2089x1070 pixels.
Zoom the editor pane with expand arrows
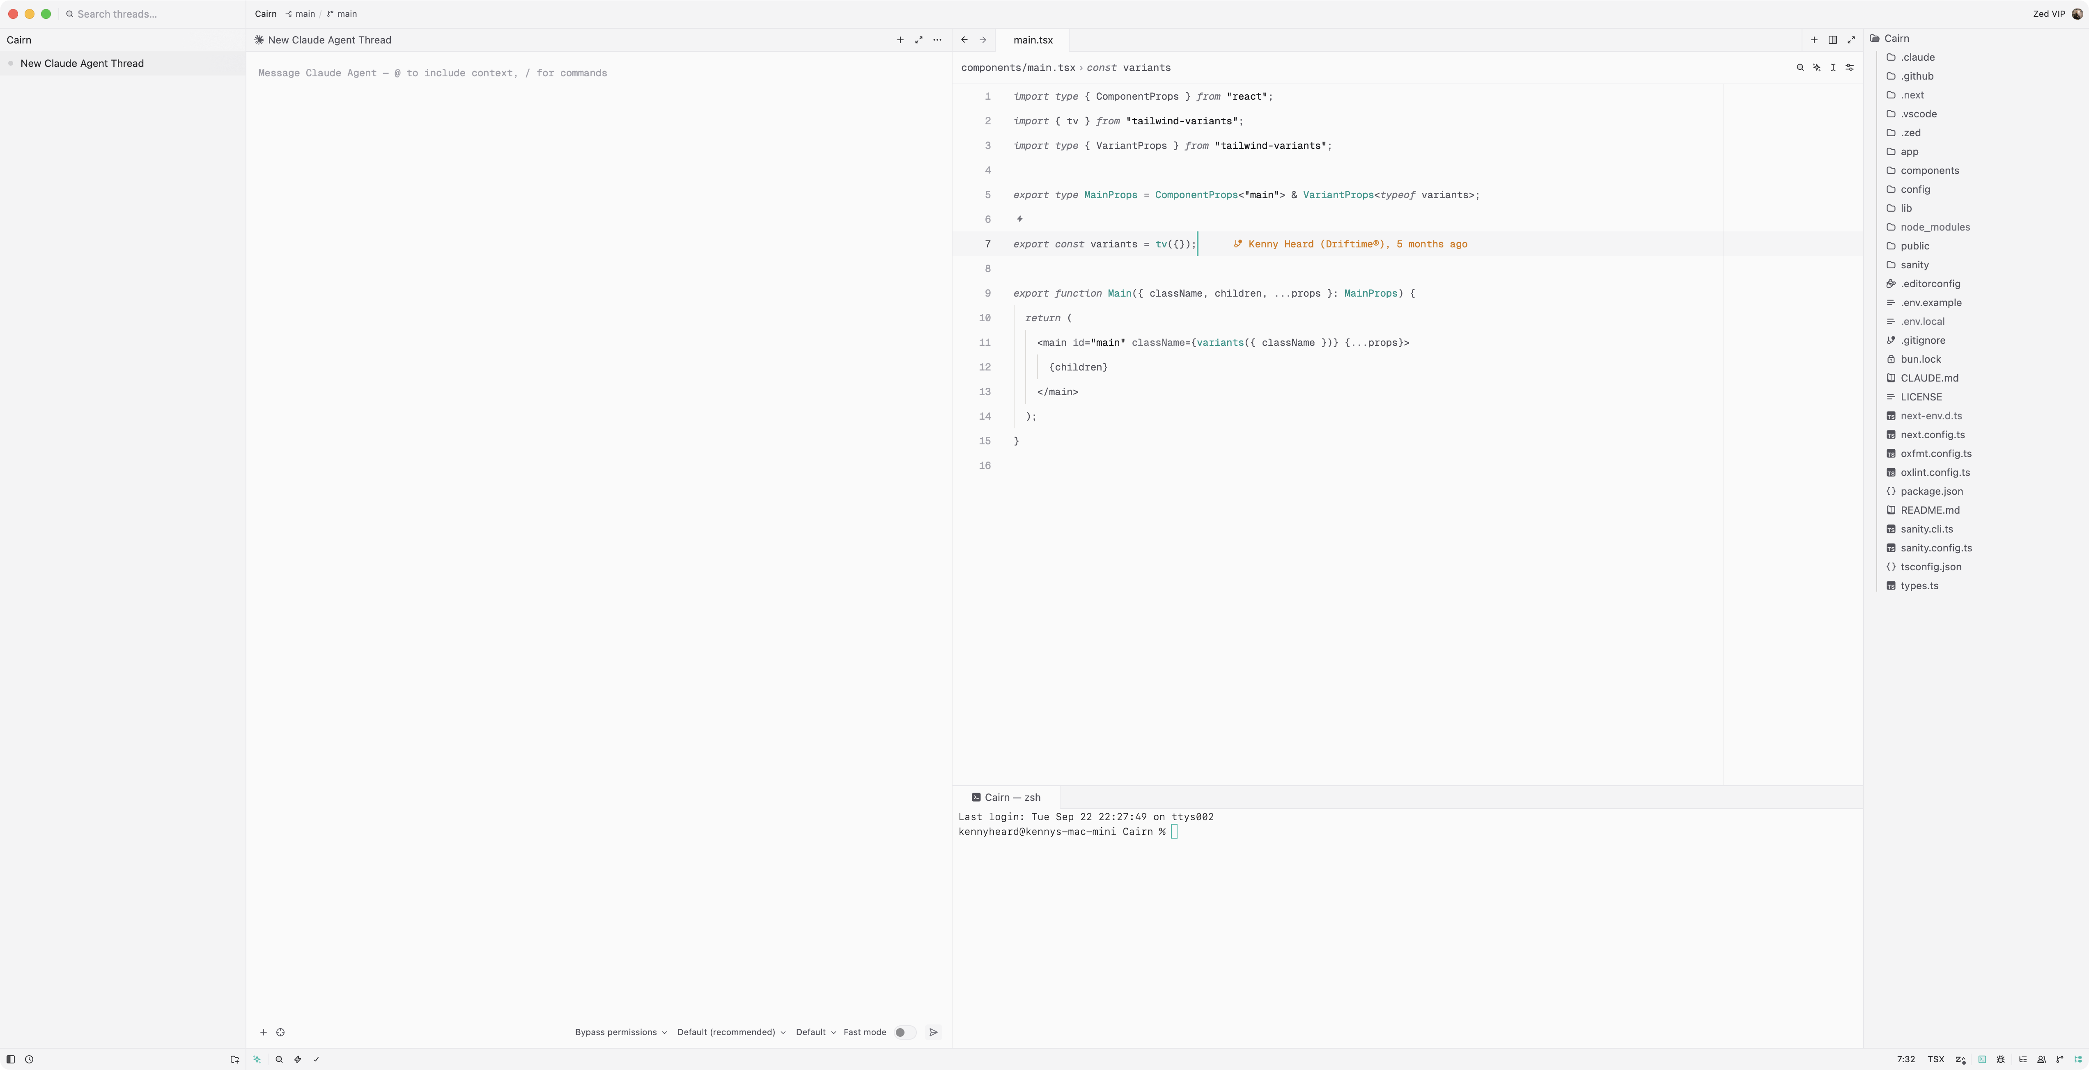tap(1851, 40)
